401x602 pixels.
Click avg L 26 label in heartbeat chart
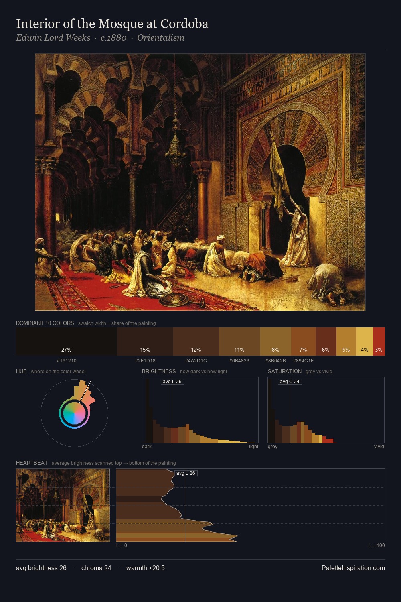pyautogui.click(x=186, y=473)
